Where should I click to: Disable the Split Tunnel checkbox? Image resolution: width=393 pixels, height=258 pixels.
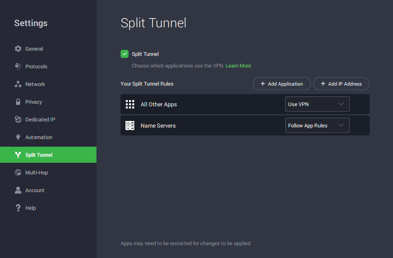(x=125, y=54)
